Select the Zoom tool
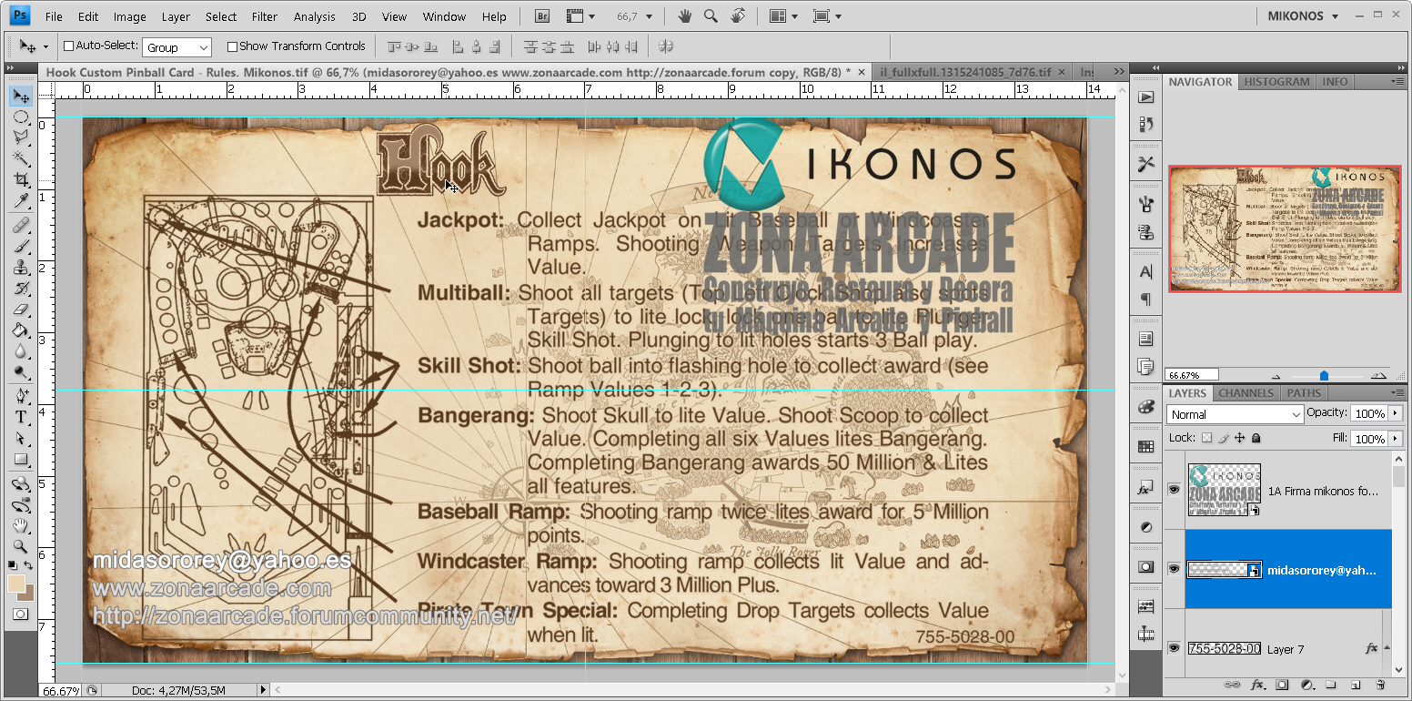Viewport: 1412px width, 701px height. [x=21, y=547]
